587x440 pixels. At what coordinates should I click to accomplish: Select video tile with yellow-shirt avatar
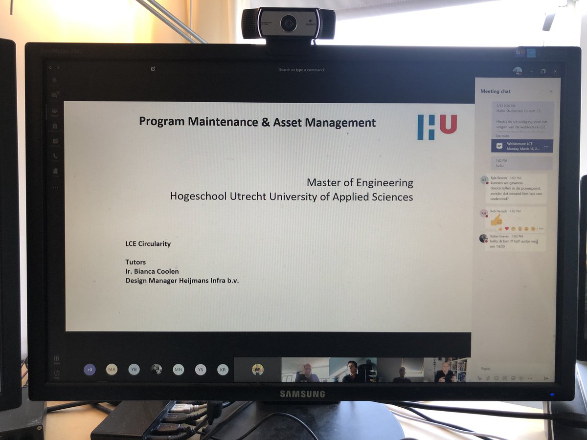click(258, 370)
